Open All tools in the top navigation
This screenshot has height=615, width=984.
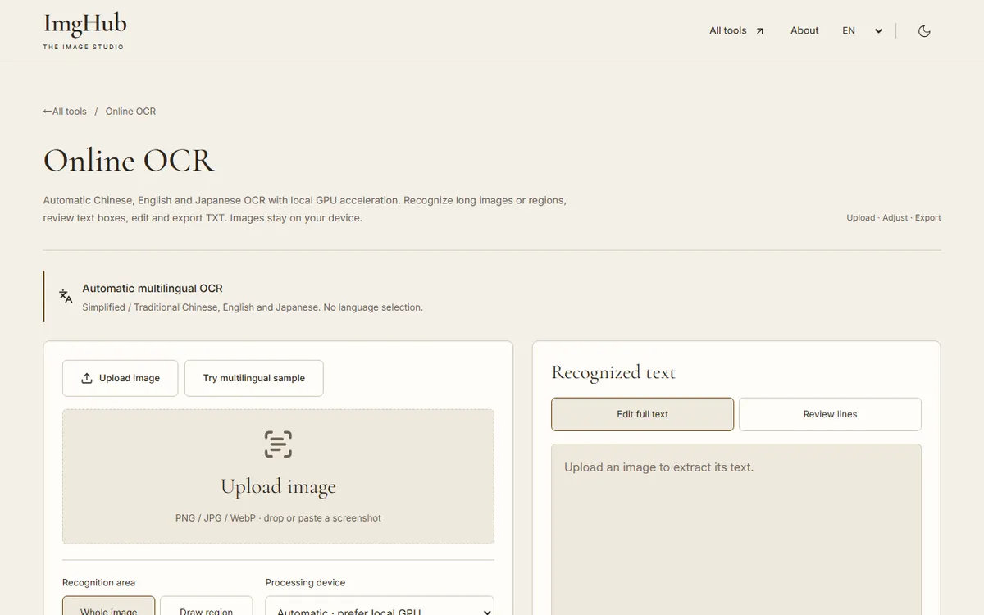(x=736, y=31)
